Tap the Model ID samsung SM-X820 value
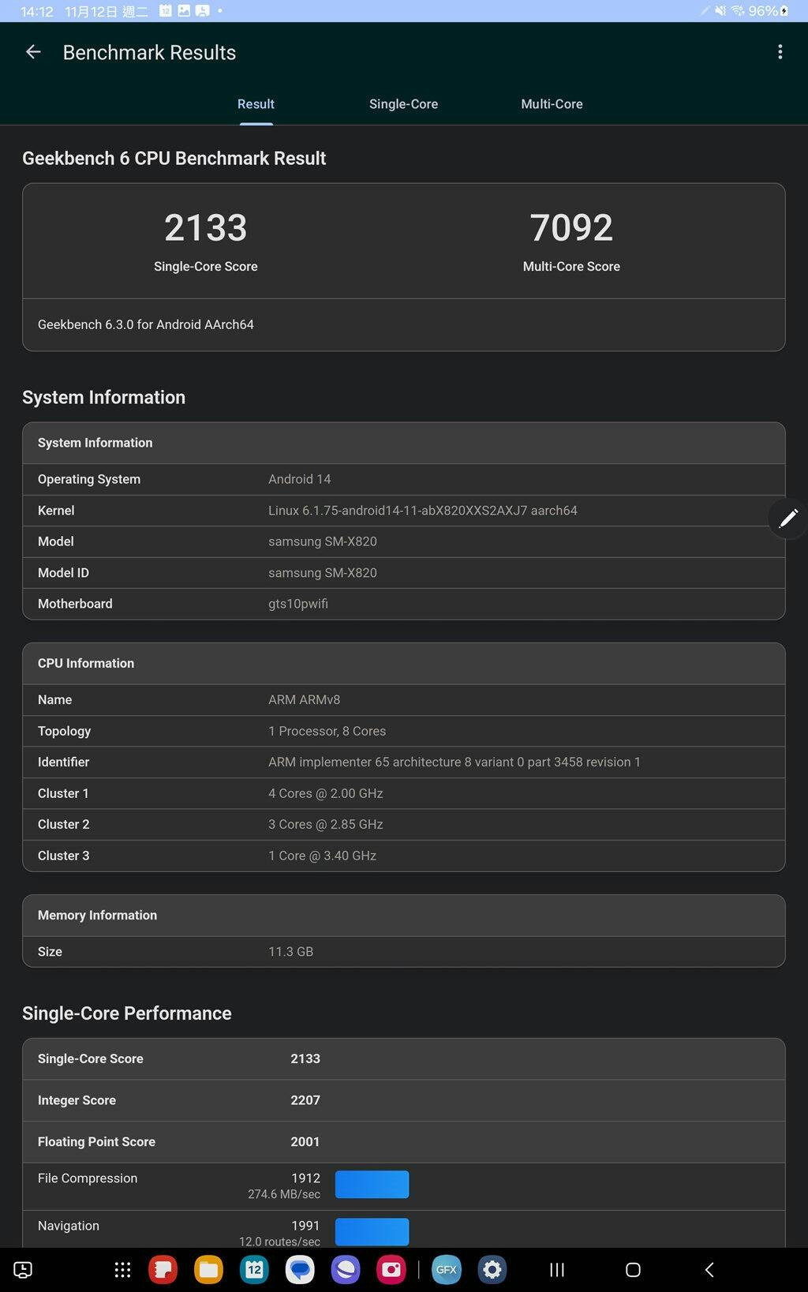Screen dimensions: 808x1292 coord(323,573)
